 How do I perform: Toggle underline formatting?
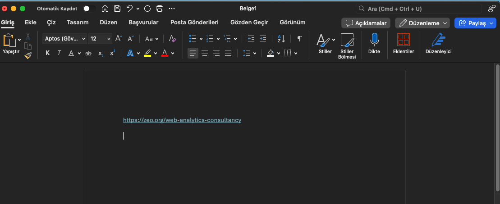coord(71,53)
